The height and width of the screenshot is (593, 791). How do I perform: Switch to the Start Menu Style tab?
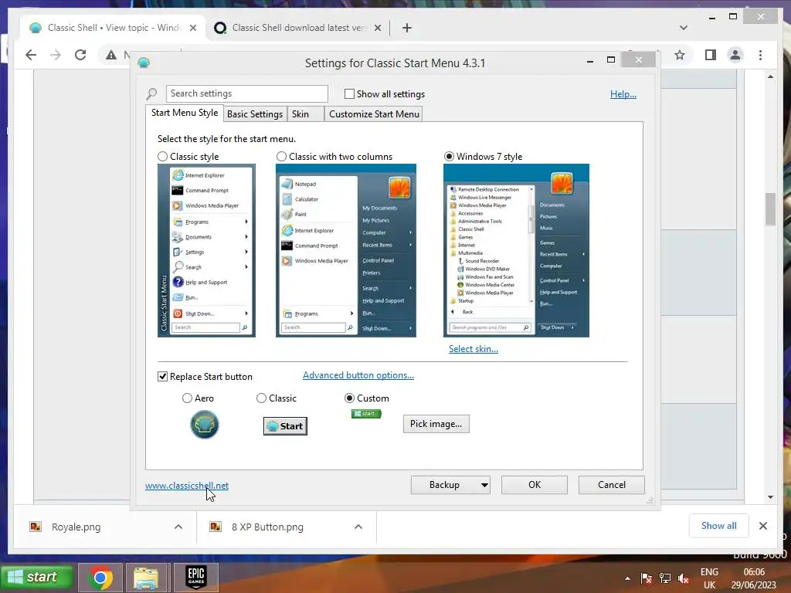185,113
